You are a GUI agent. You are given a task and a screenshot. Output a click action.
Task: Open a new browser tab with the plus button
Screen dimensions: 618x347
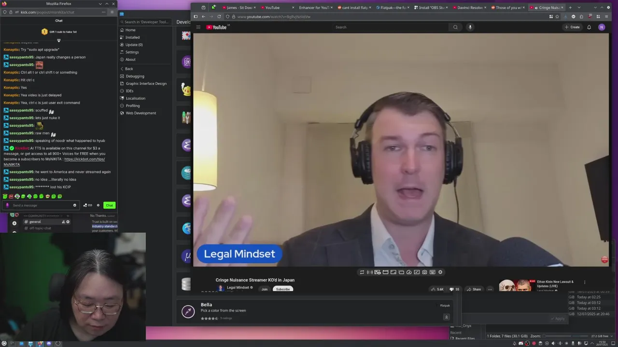pyautogui.click(x=570, y=8)
